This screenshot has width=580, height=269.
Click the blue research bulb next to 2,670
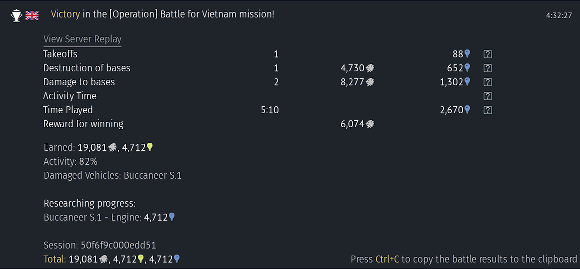point(467,110)
